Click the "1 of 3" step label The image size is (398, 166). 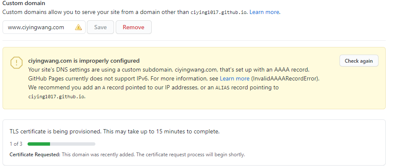(x=16, y=144)
